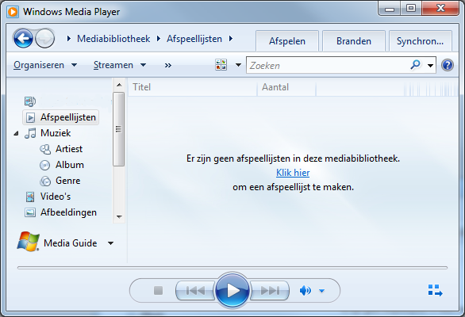Mute the volume speaker icon
465x317 pixels.
pyautogui.click(x=306, y=291)
